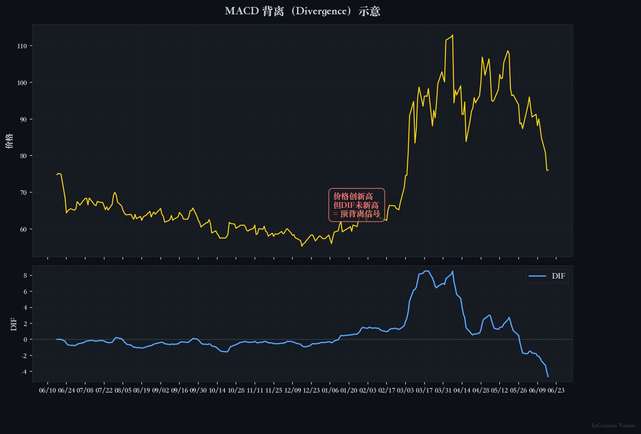Screen dimensions: 641x434
Task: Select the DIF axis tick "0"
Action: [x=26, y=340]
